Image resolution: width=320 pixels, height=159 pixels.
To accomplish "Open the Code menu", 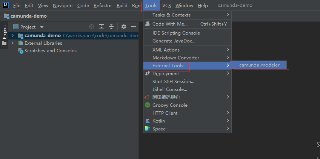I will click(83, 6).
